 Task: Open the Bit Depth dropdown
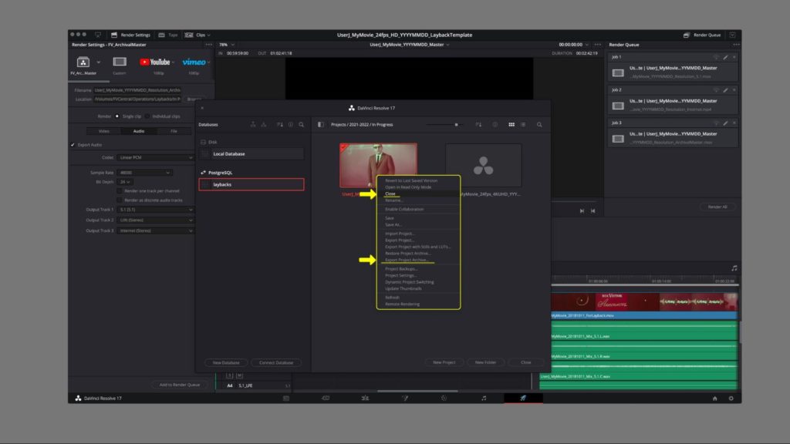[125, 182]
